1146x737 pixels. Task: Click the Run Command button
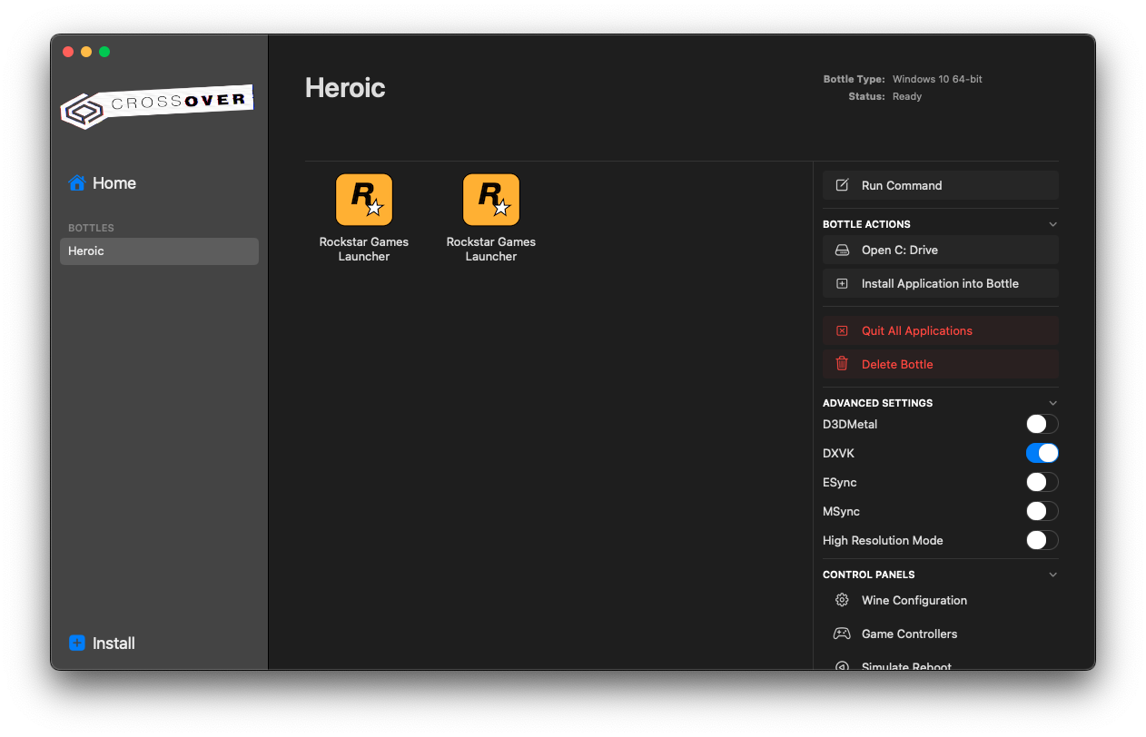941,185
